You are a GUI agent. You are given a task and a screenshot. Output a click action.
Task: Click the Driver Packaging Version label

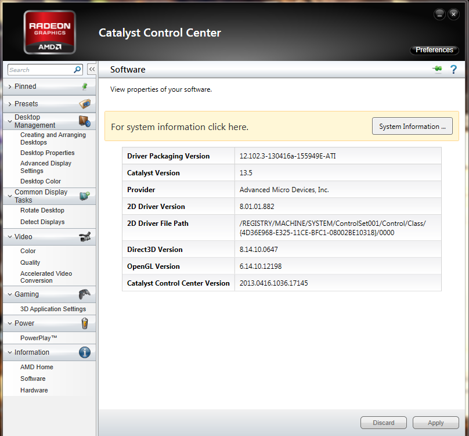(168, 156)
